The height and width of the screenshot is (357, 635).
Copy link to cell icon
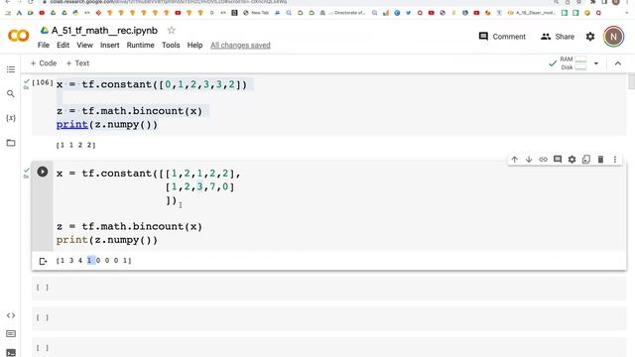point(543,160)
